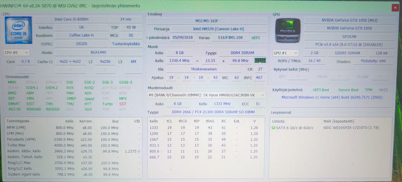
Task: Close the HWiNFO summary window
Action: tap(396, 7)
